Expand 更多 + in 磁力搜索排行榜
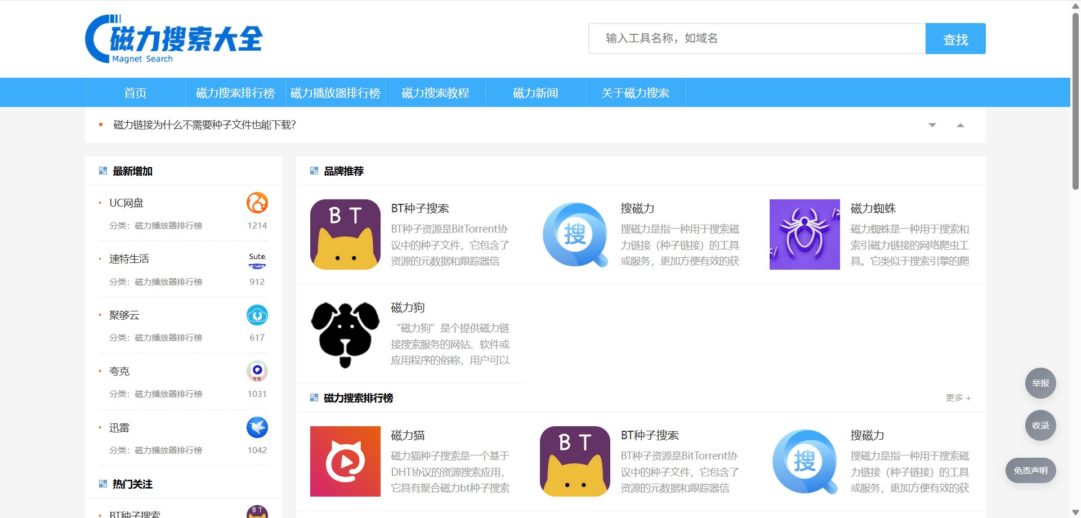 [x=958, y=398]
